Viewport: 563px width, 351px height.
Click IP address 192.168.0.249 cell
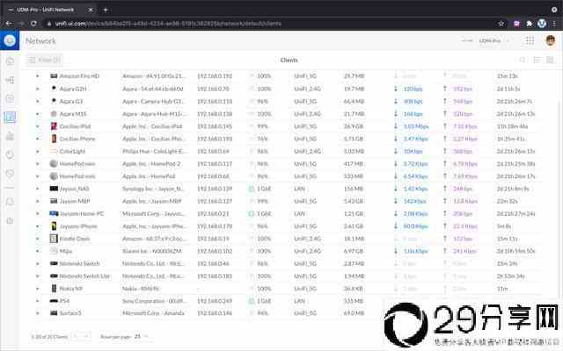point(215,301)
